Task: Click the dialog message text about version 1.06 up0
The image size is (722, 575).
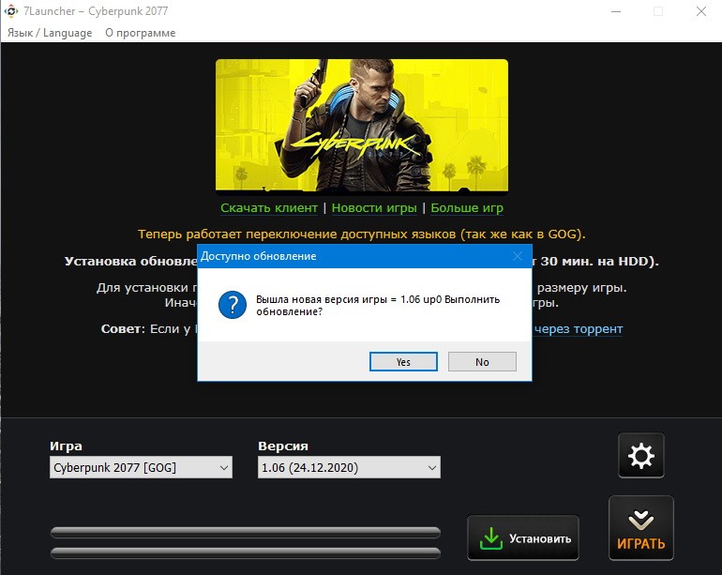Action: (378, 305)
